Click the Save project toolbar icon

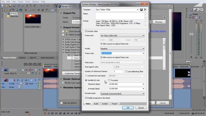point(10,6)
